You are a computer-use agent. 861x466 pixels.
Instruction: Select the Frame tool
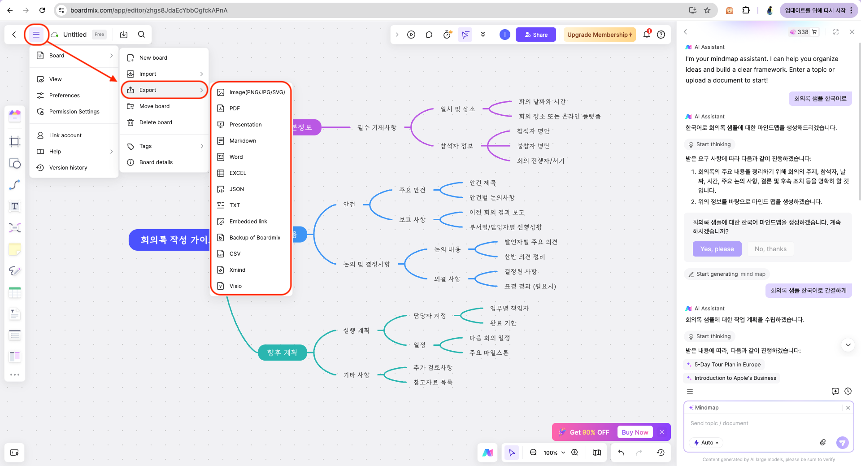pyautogui.click(x=15, y=141)
